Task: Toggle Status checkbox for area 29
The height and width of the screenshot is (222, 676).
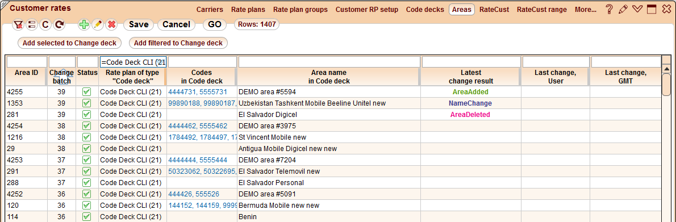Action: click(86, 149)
